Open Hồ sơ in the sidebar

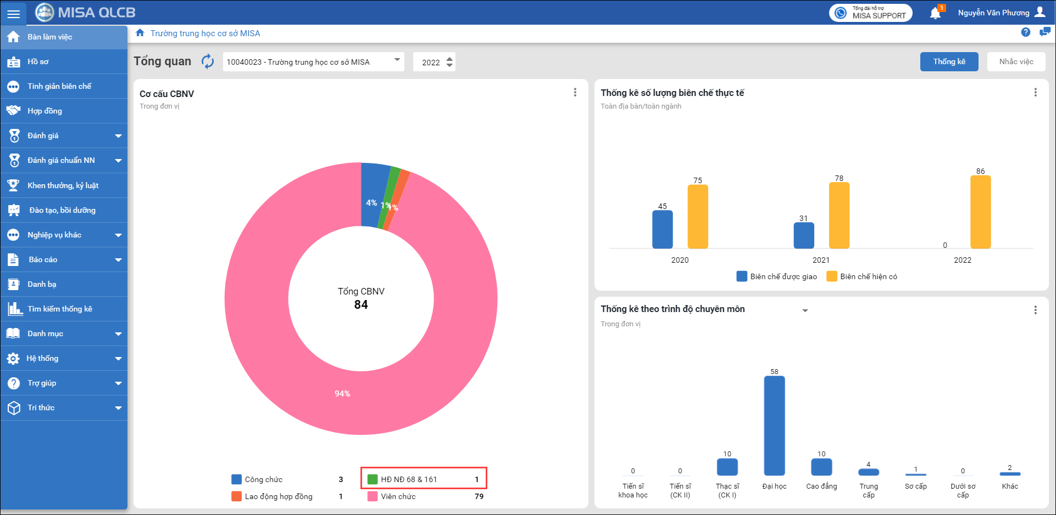tap(38, 61)
